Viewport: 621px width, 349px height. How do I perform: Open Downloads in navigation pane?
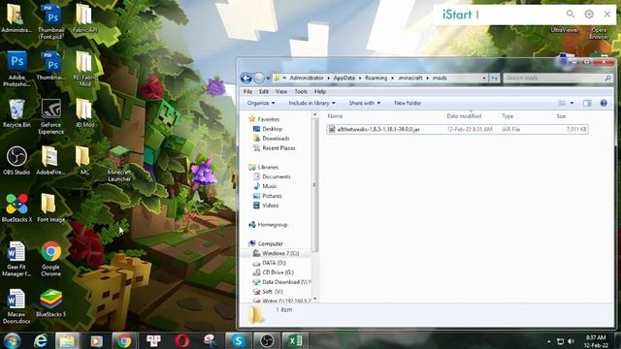click(x=272, y=139)
